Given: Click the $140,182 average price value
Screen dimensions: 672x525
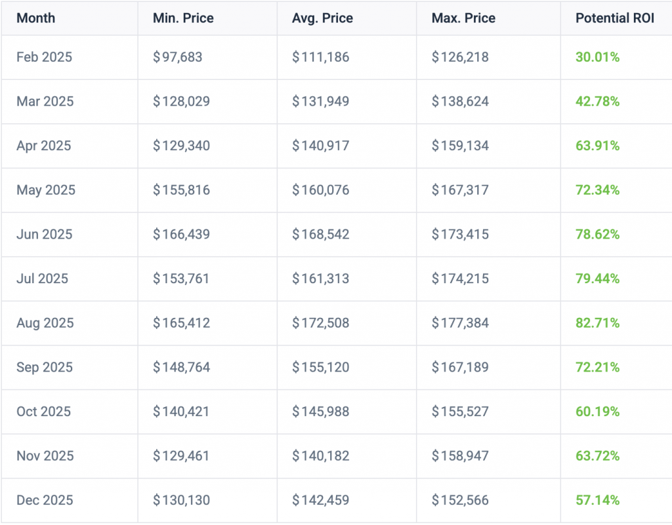Looking at the screenshot, I should (x=320, y=456).
